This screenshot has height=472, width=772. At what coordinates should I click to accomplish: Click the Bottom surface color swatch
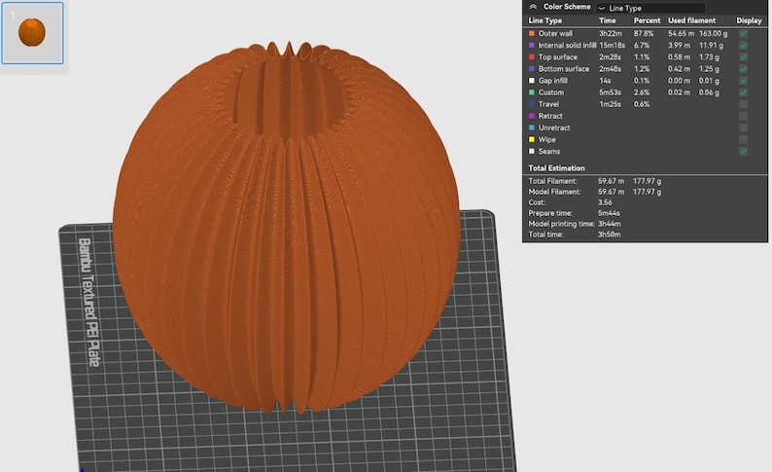[x=532, y=69]
